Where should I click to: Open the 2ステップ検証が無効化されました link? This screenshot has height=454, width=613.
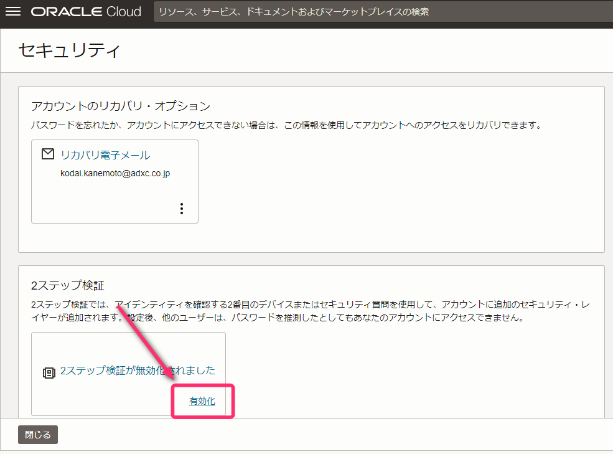138,371
